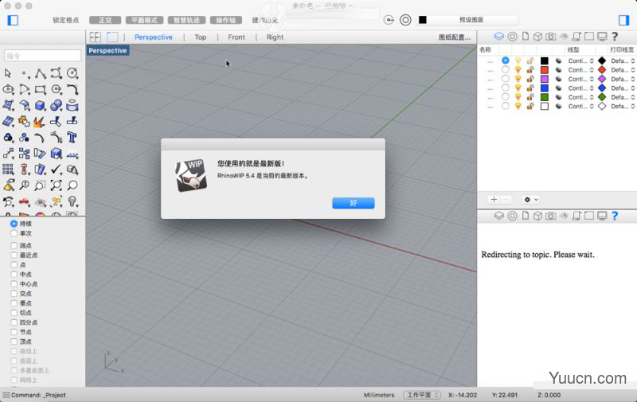Select the arrow pointer tool

point(8,73)
